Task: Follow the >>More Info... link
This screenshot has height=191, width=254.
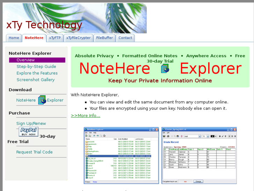Action: click(86, 116)
